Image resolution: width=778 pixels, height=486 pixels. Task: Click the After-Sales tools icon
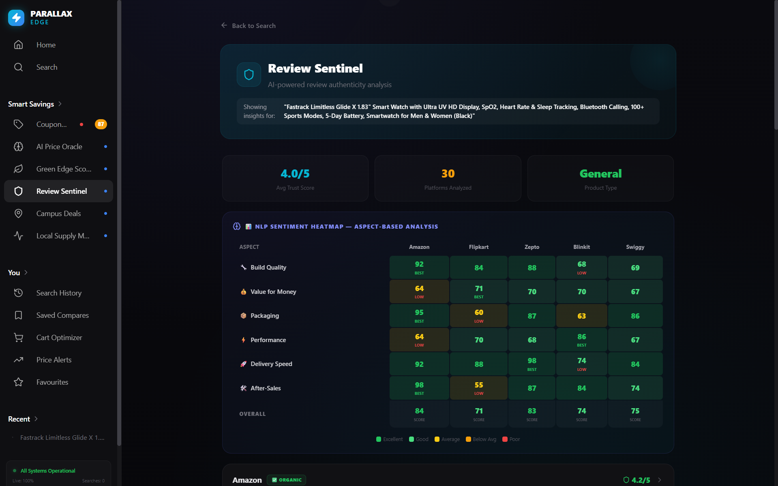click(243, 388)
